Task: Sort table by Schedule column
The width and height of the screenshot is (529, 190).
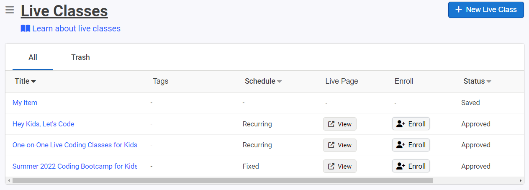Action: tap(263, 81)
